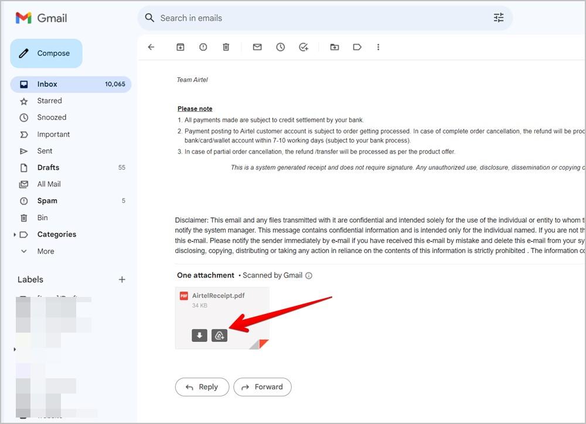Download AirtelReceipt.pdf attachment

(200, 336)
